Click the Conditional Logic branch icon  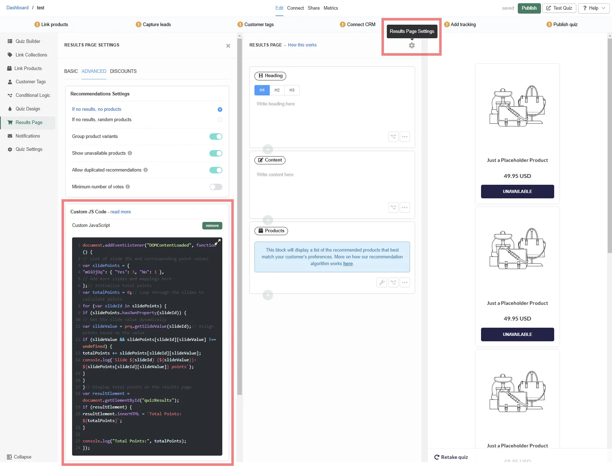tap(10, 95)
